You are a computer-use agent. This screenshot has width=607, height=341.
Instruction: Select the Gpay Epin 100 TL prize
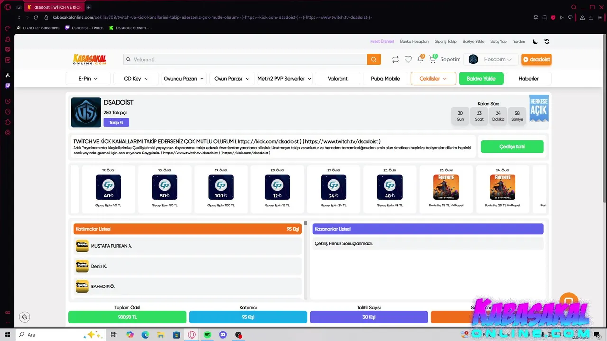[221, 188]
